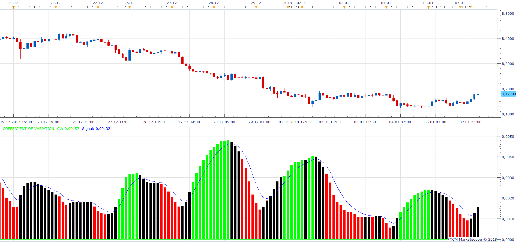Click the 28.12 05:00 time axis label

[x=224, y=122]
